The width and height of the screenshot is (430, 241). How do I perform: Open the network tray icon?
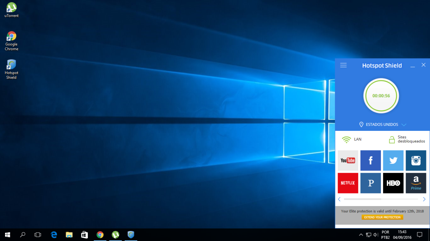pyautogui.click(x=368, y=235)
